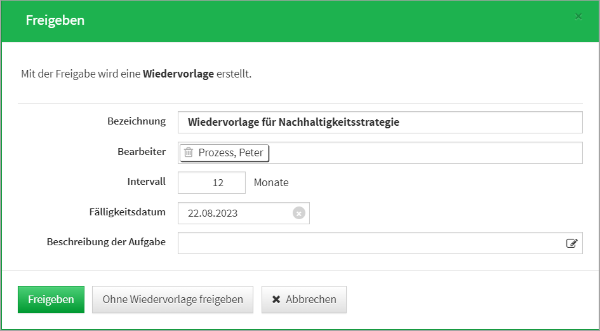Open the Fälligkeitsdatum date field

click(235, 213)
